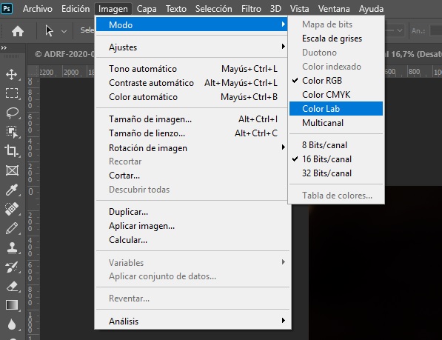Pick the Eyedropper tool
The width and height of the screenshot is (442, 340).
pyautogui.click(x=12, y=190)
